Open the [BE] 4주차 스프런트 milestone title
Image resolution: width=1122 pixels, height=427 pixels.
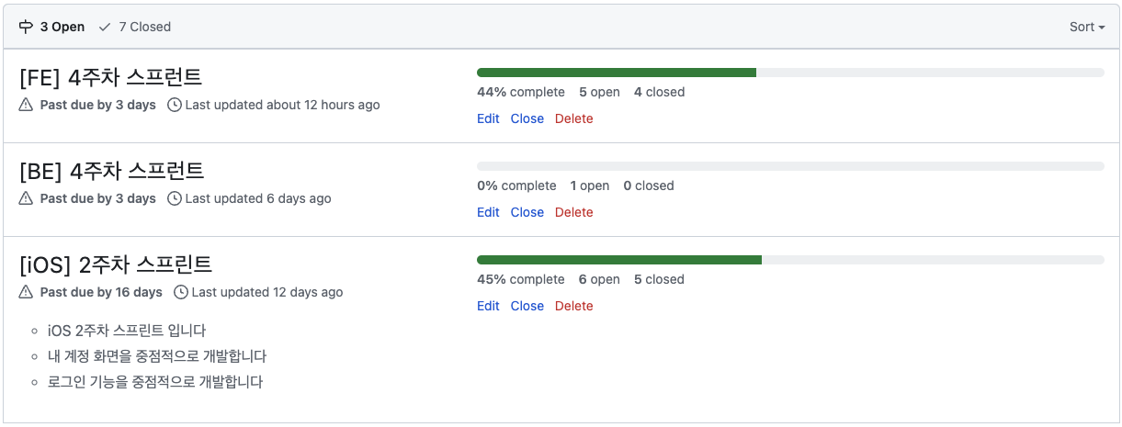(111, 171)
